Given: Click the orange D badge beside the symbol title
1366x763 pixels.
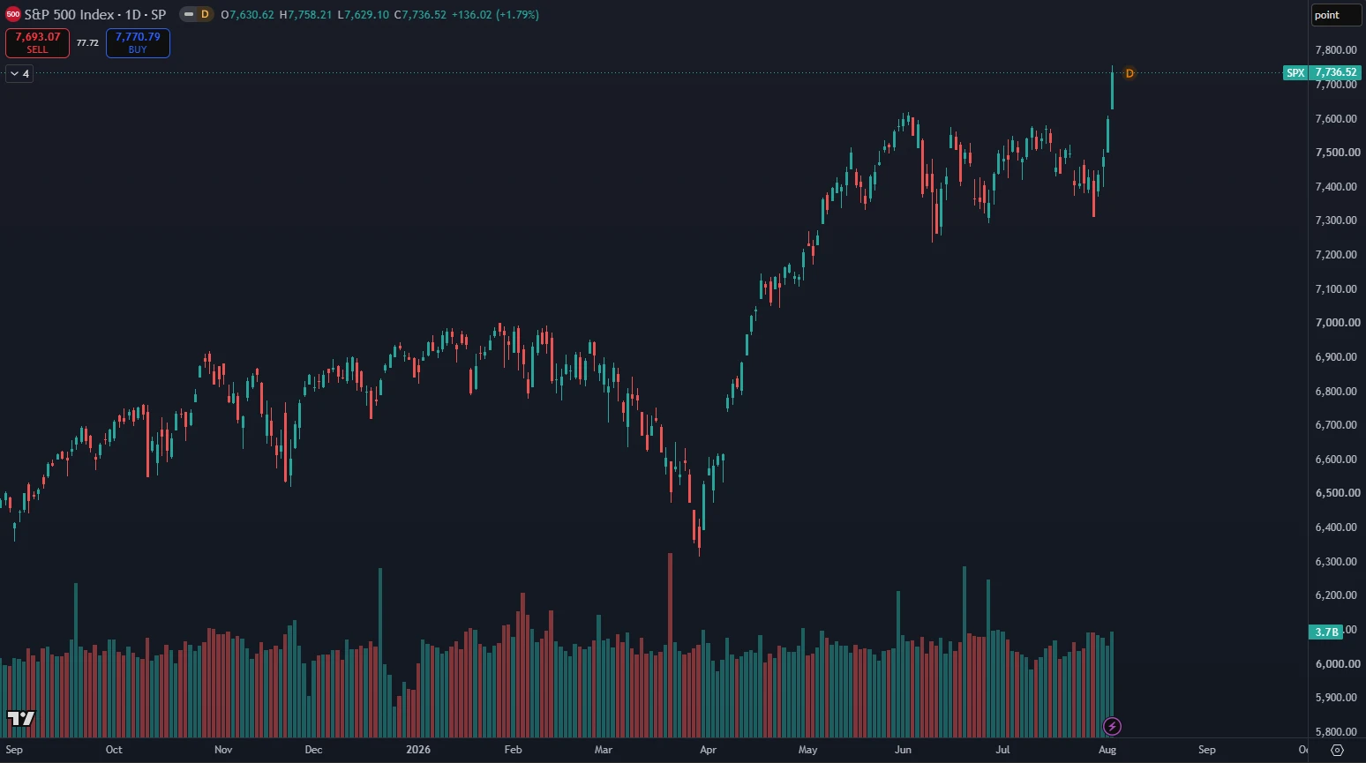Looking at the screenshot, I should click(x=205, y=14).
